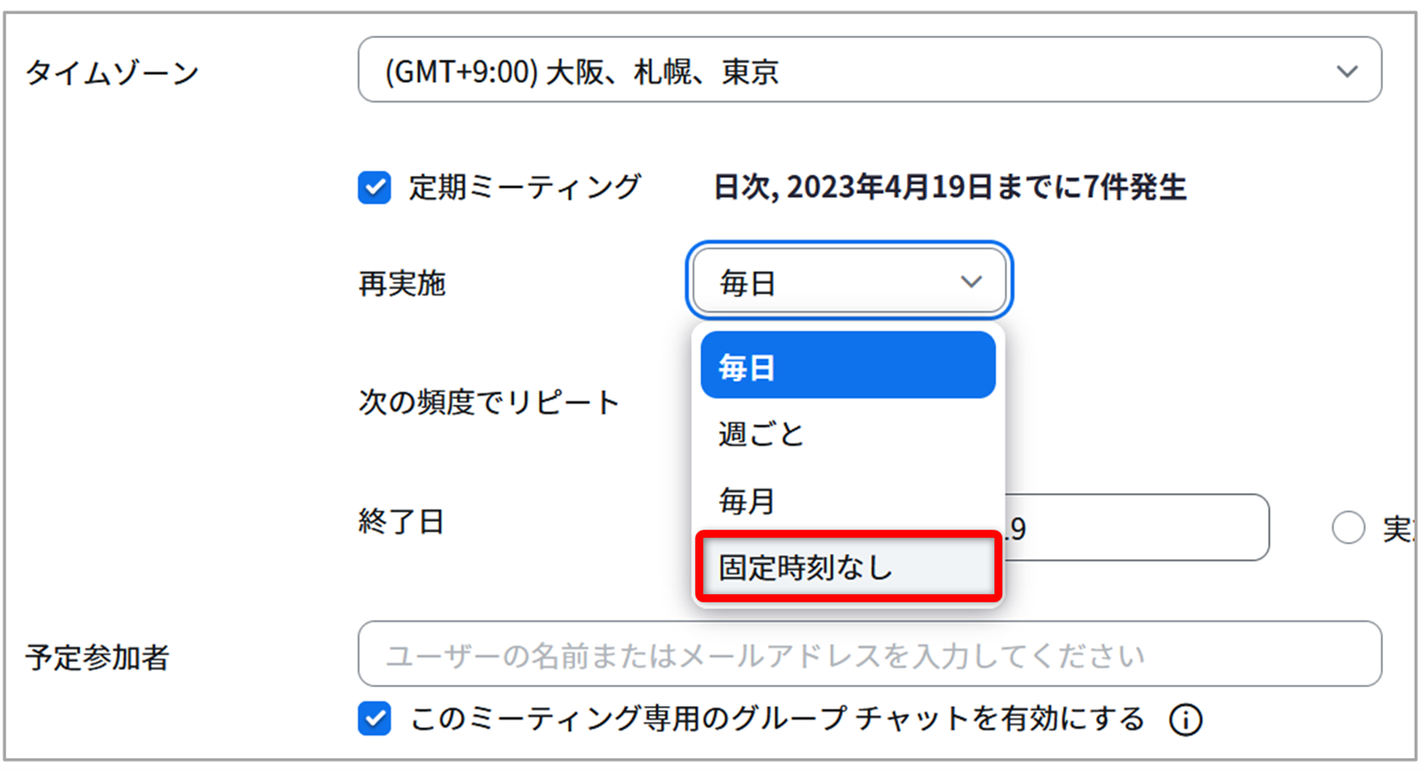The image size is (1427, 769).
Task: Open the タイムゾーン dropdown
Action: pos(869,70)
